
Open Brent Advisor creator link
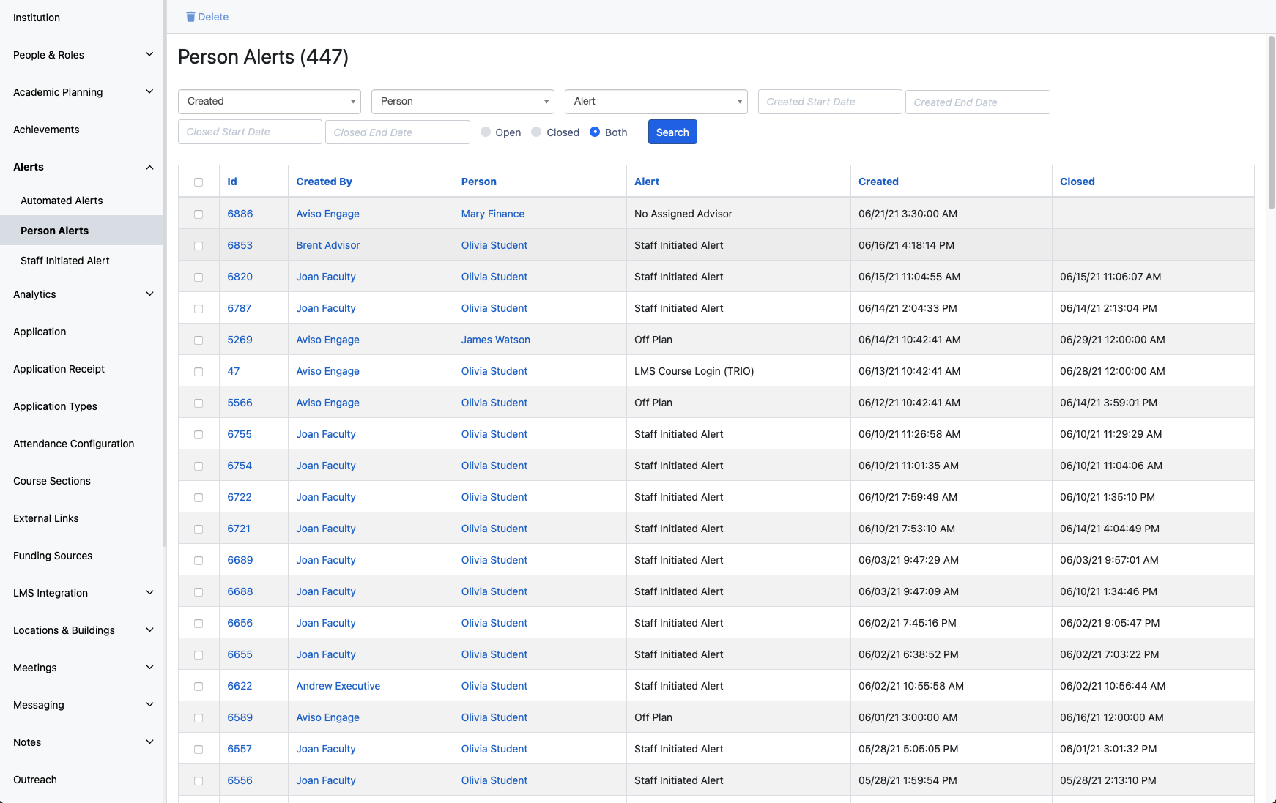tap(328, 245)
